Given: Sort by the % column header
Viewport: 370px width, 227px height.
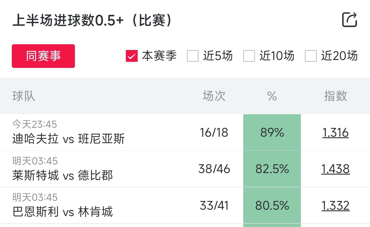Looking at the screenshot, I should point(272,96).
